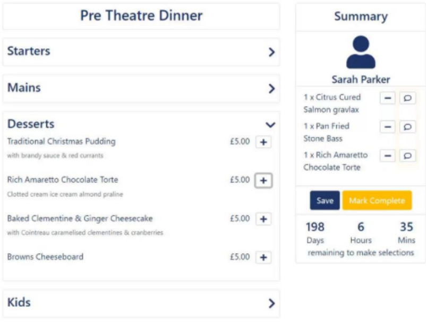Expand the Kids section chevron
The image size is (426, 322).
(x=271, y=303)
